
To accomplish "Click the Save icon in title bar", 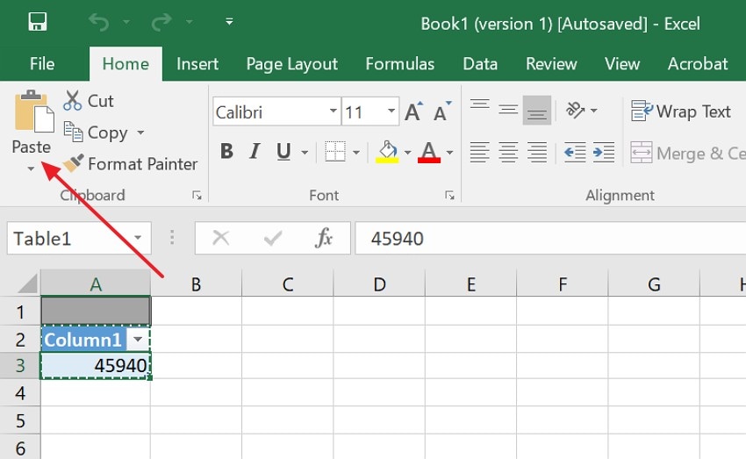I will (x=38, y=22).
